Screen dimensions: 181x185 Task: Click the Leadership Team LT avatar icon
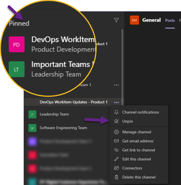(32, 114)
